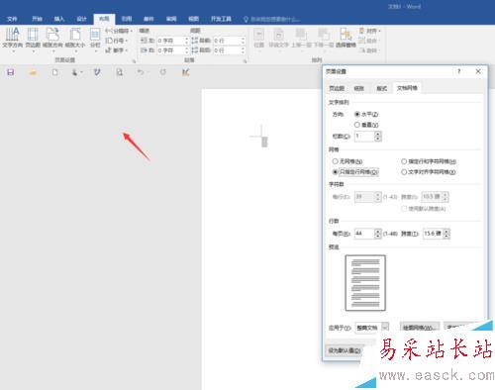Click the Save icon in quick access toolbar
Screen dimensions: 495x390
(x=11, y=72)
